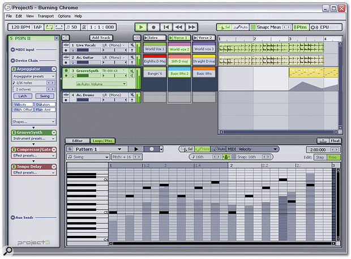Mute the Ac. Drums track

[x=132, y=95]
